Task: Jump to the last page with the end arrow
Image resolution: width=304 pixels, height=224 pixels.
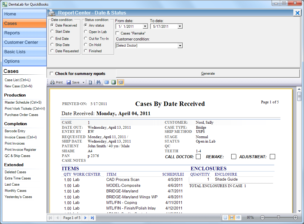Action: click(x=92, y=218)
